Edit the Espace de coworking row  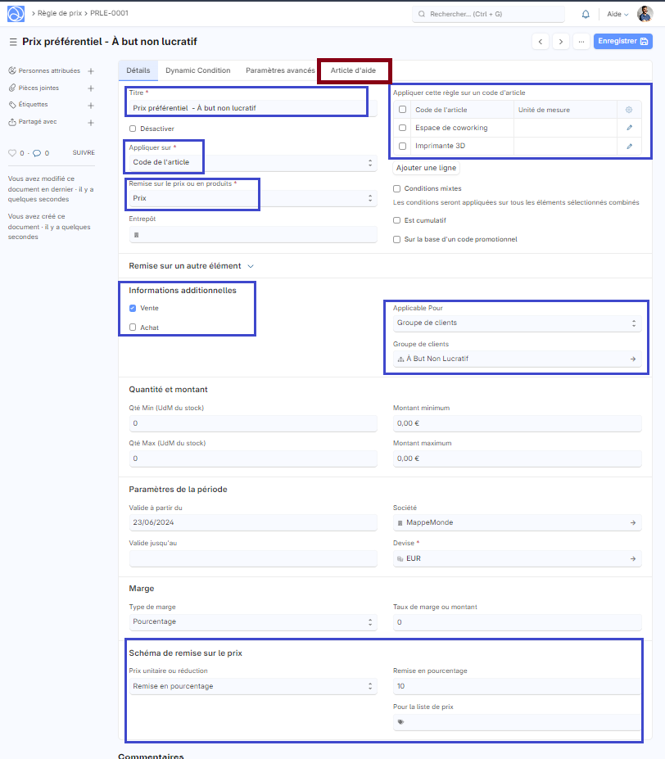point(629,128)
